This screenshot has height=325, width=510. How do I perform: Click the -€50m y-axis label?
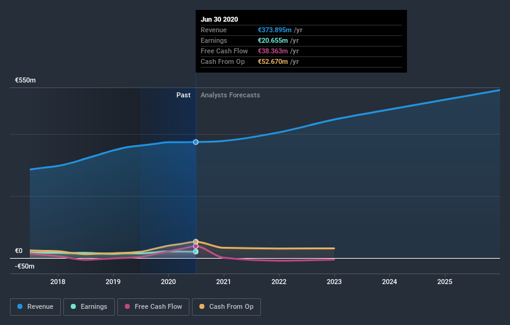point(25,266)
